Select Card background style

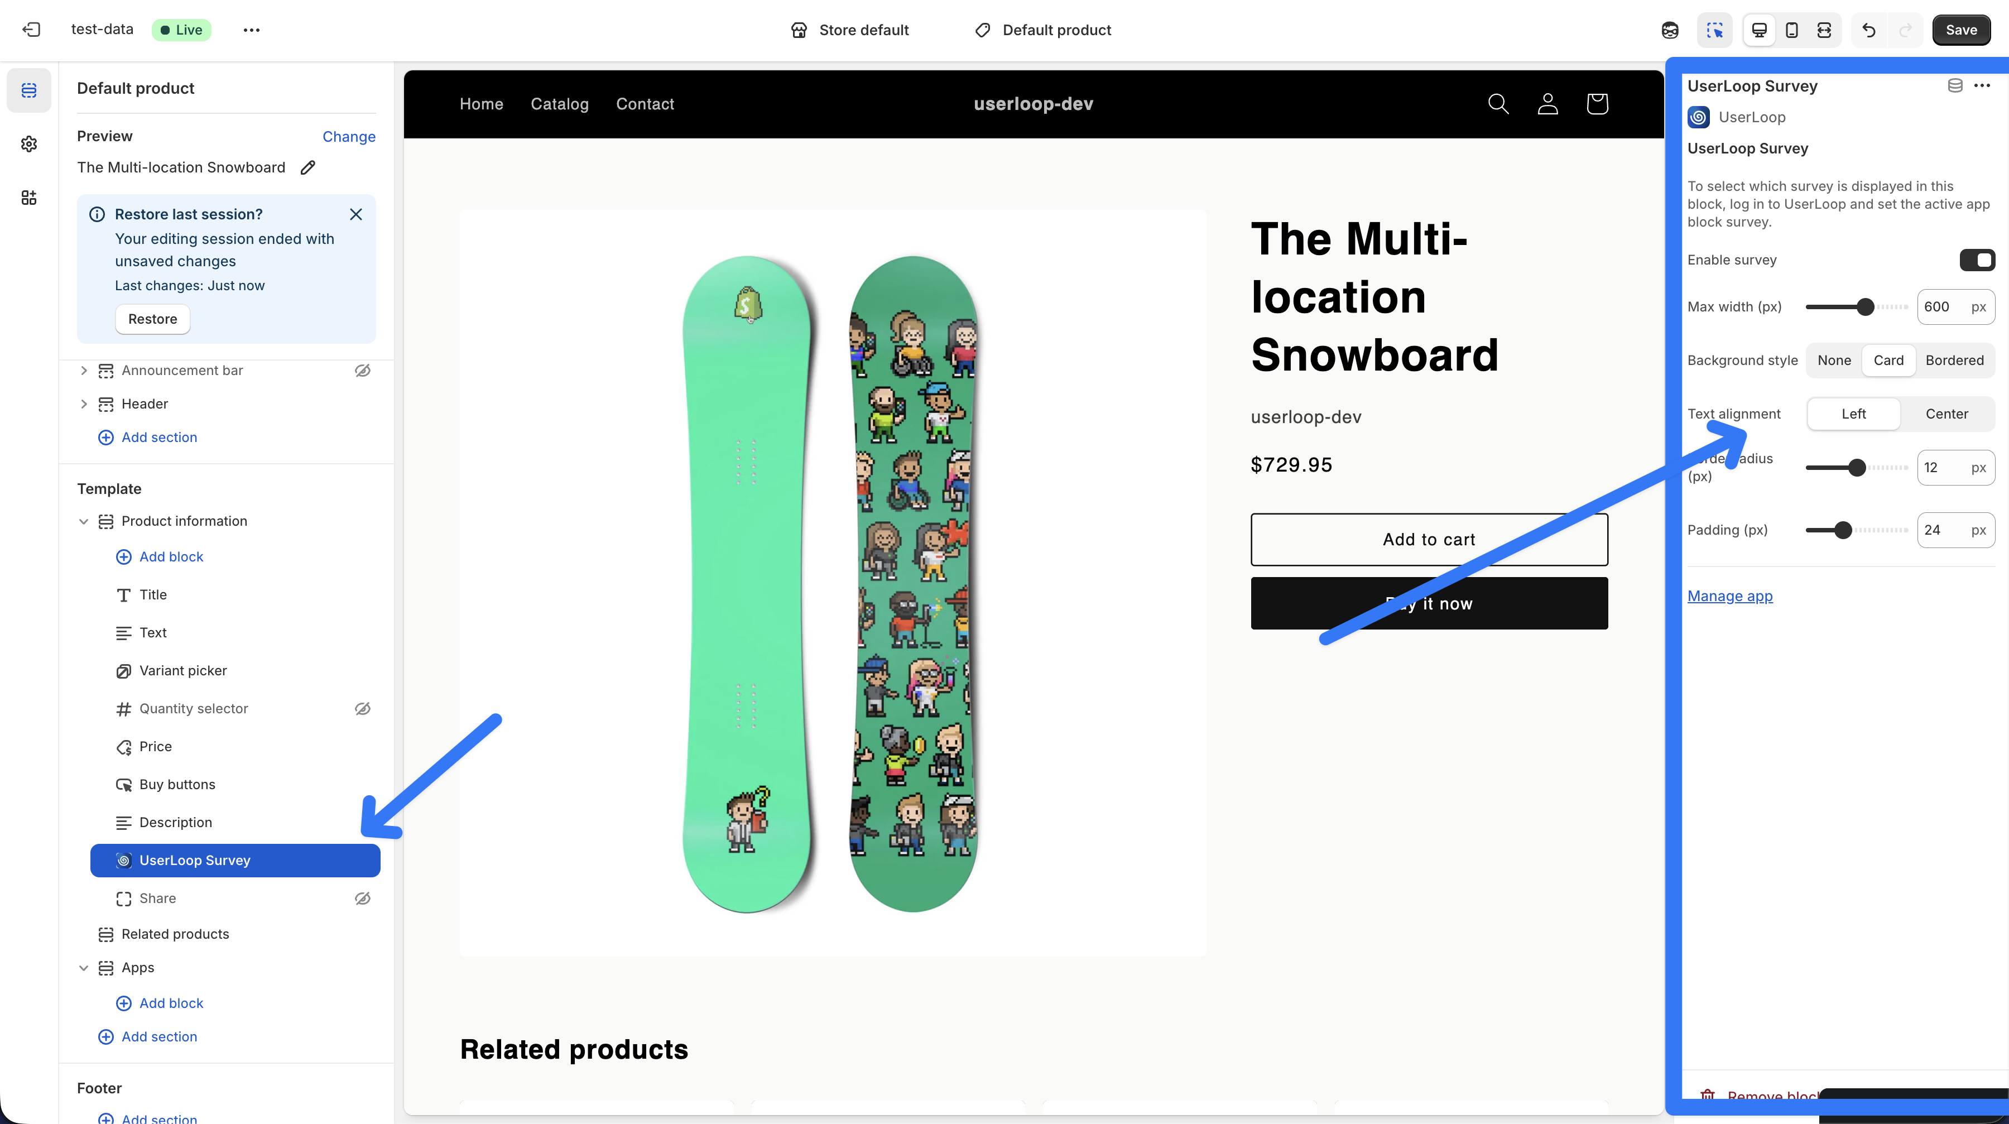click(x=1888, y=359)
